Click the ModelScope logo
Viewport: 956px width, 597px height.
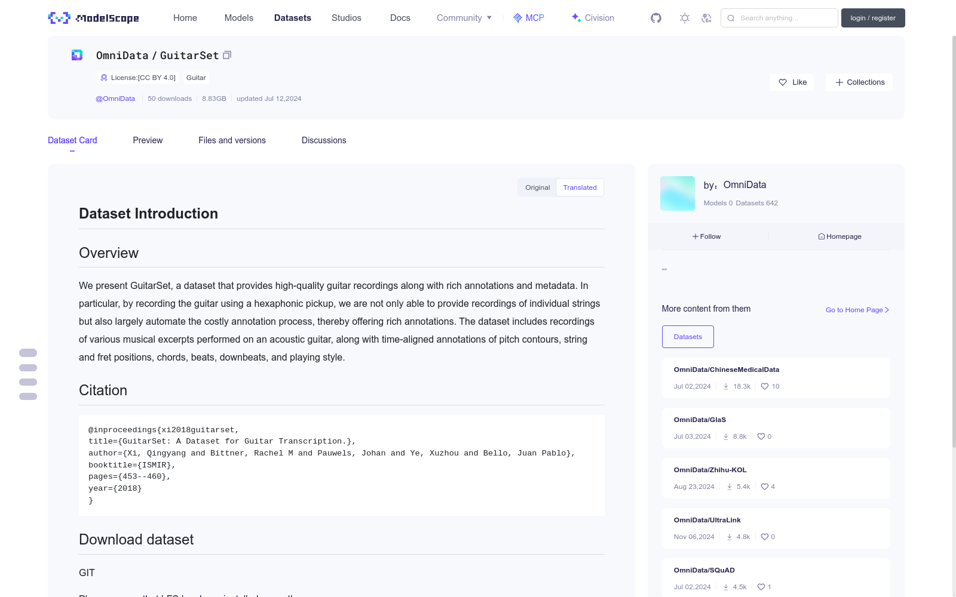[94, 18]
